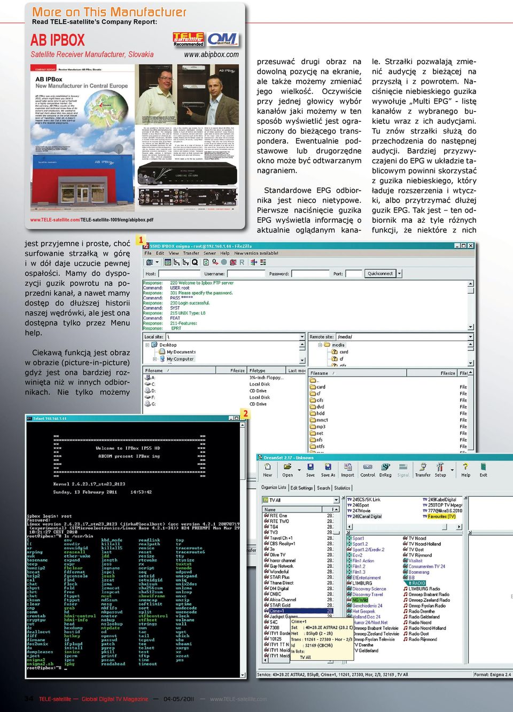Click into FileZilla Username field

coord(246,273)
